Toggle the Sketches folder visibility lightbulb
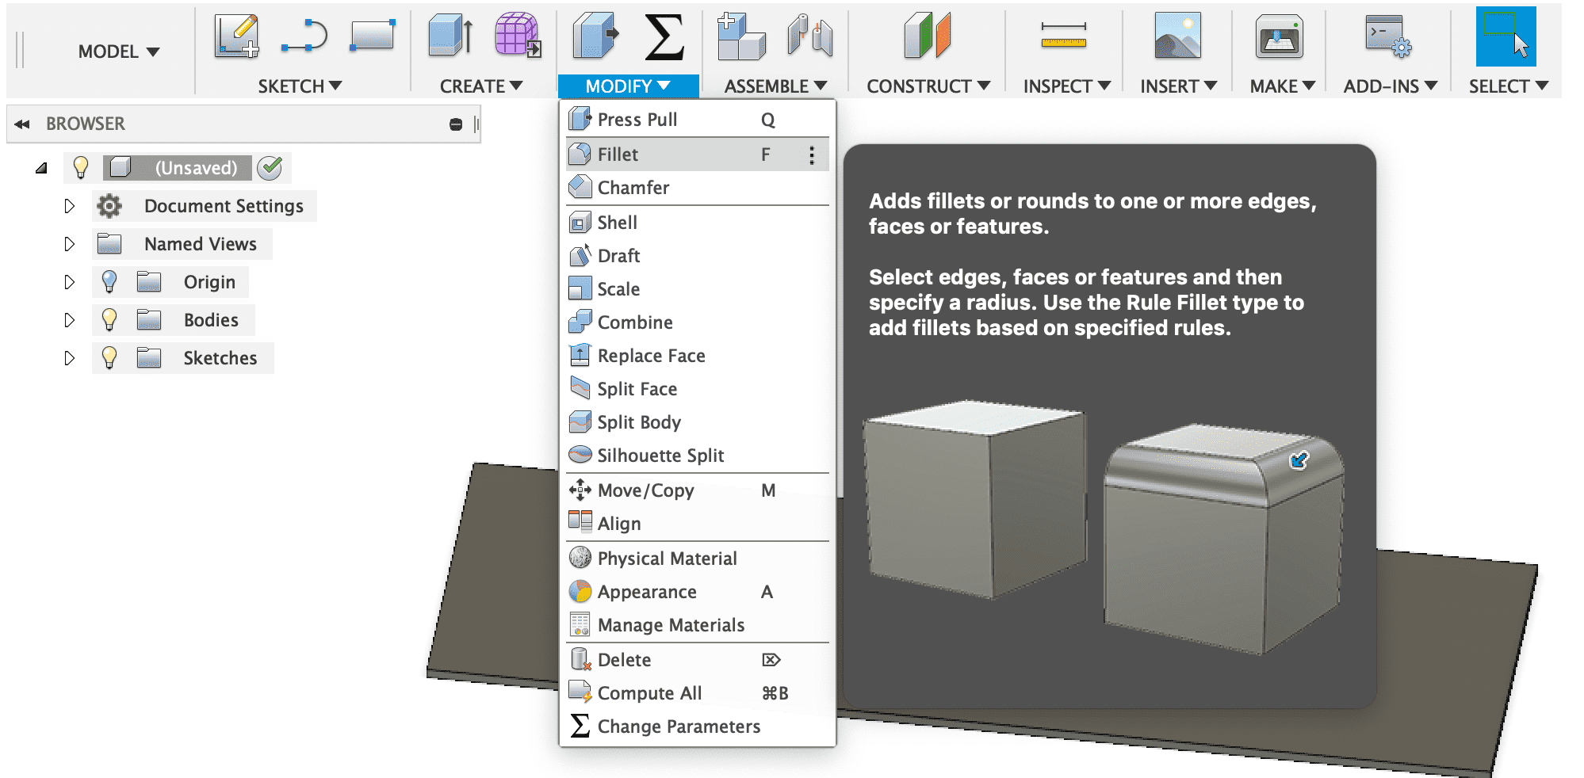Screen dimensions: 1584x778 pos(109,358)
